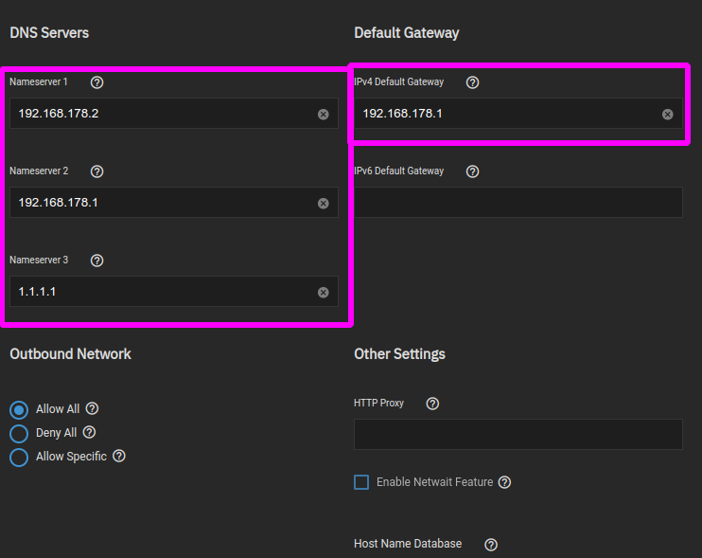
Task: Open help tooltip for Nameserver 2
Action: point(97,171)
